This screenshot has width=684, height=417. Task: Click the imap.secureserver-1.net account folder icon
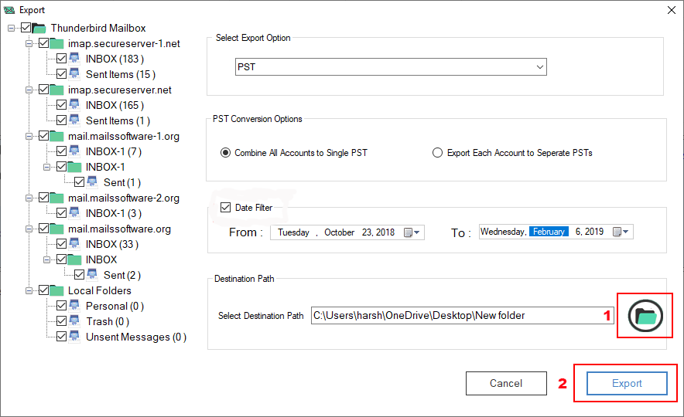tap(56, 43)
